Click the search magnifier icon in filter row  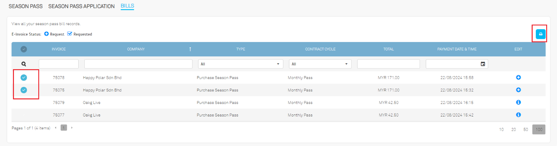point(24,64)
